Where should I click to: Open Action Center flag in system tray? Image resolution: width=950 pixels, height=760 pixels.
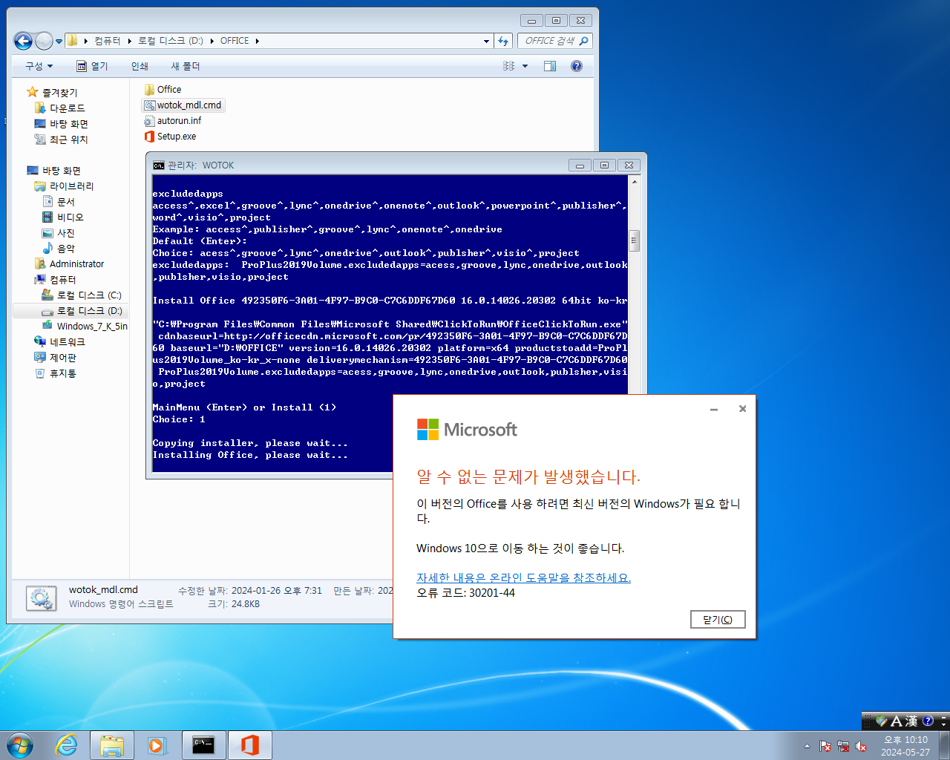825,746
